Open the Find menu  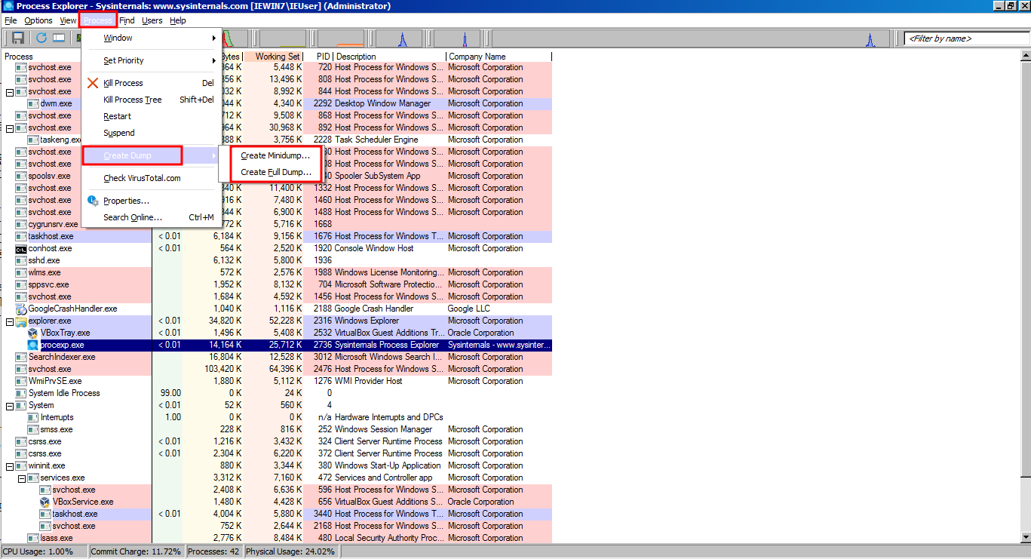click(x=127, y=20)
